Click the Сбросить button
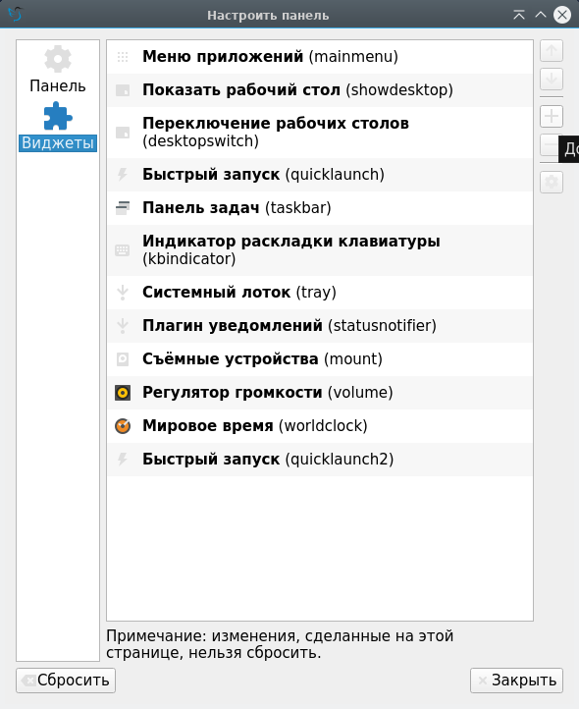579x709 pixels. click(66, 681)
